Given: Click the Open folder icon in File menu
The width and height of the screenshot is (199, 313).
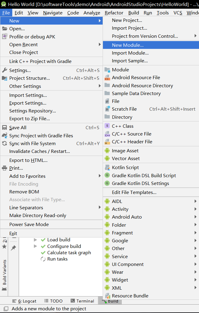Looking at the screenshot, I should (4, 28).
